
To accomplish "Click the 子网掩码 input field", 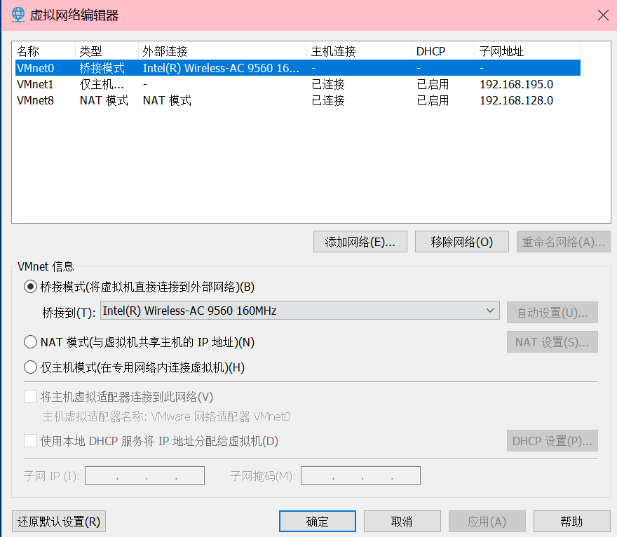I will pos(360,475).
